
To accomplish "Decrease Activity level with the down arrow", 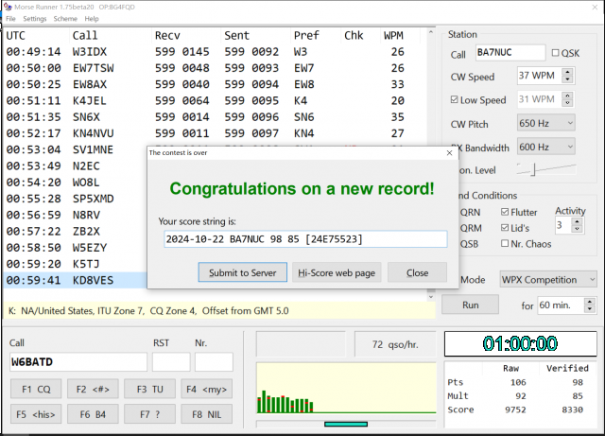I will click(577, 229).
